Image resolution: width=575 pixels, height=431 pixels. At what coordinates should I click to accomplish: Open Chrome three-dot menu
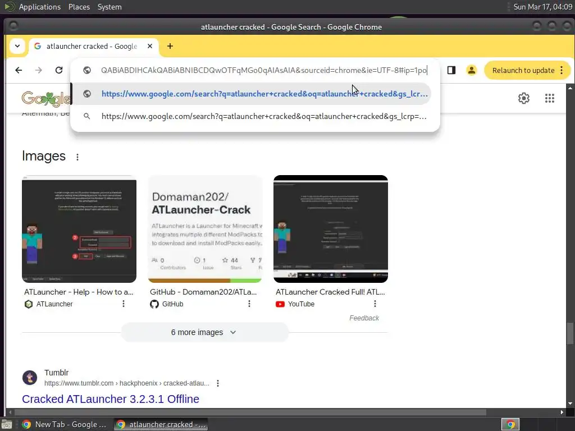(x=562, y=70)
